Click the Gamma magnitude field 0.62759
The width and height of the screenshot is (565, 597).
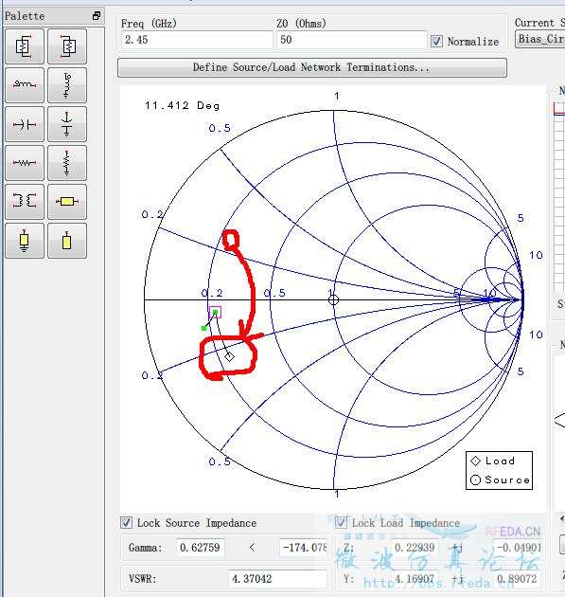[x=201, y=548]
